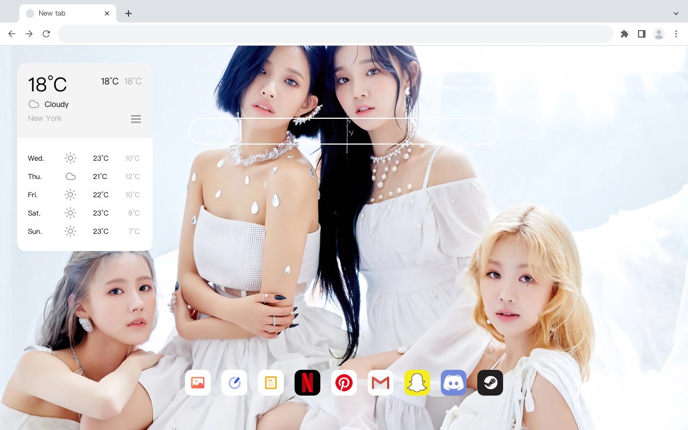Click the page Search box
This screenshot has width=688, height=430.
pyautogui.click(x=344, y=131)
